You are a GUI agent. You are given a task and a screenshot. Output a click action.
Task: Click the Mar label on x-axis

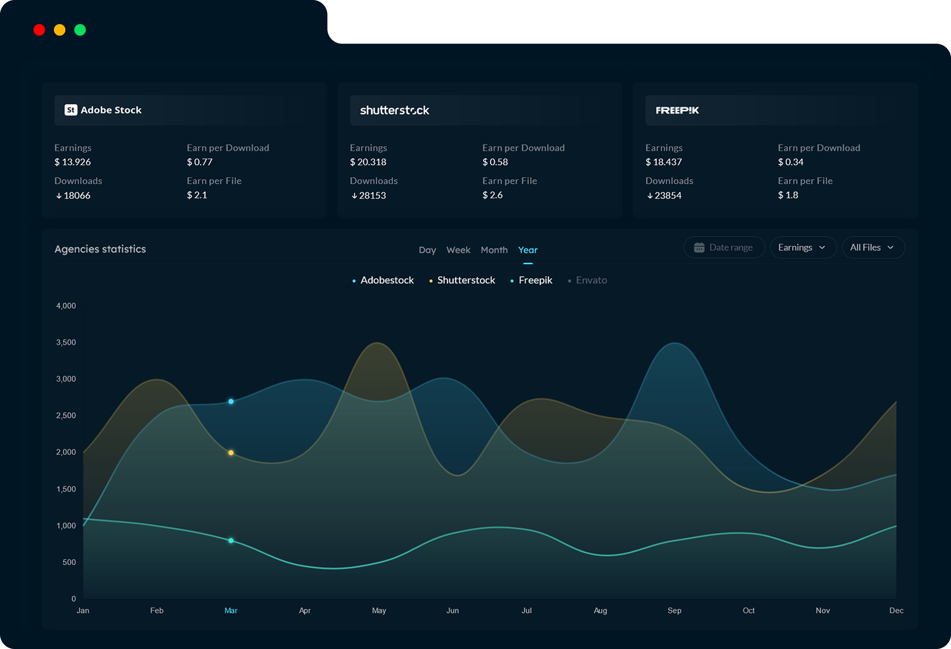click(x=231, y=611)
